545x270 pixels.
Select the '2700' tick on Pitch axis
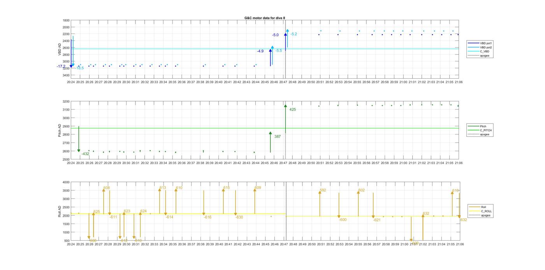coord(66,143)
